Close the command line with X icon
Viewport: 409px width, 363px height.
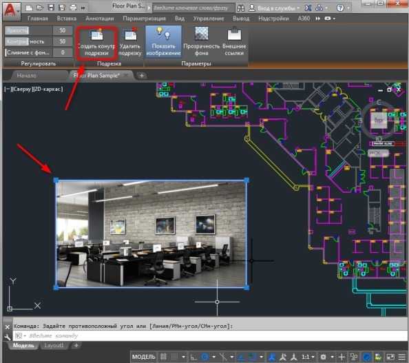8,327
